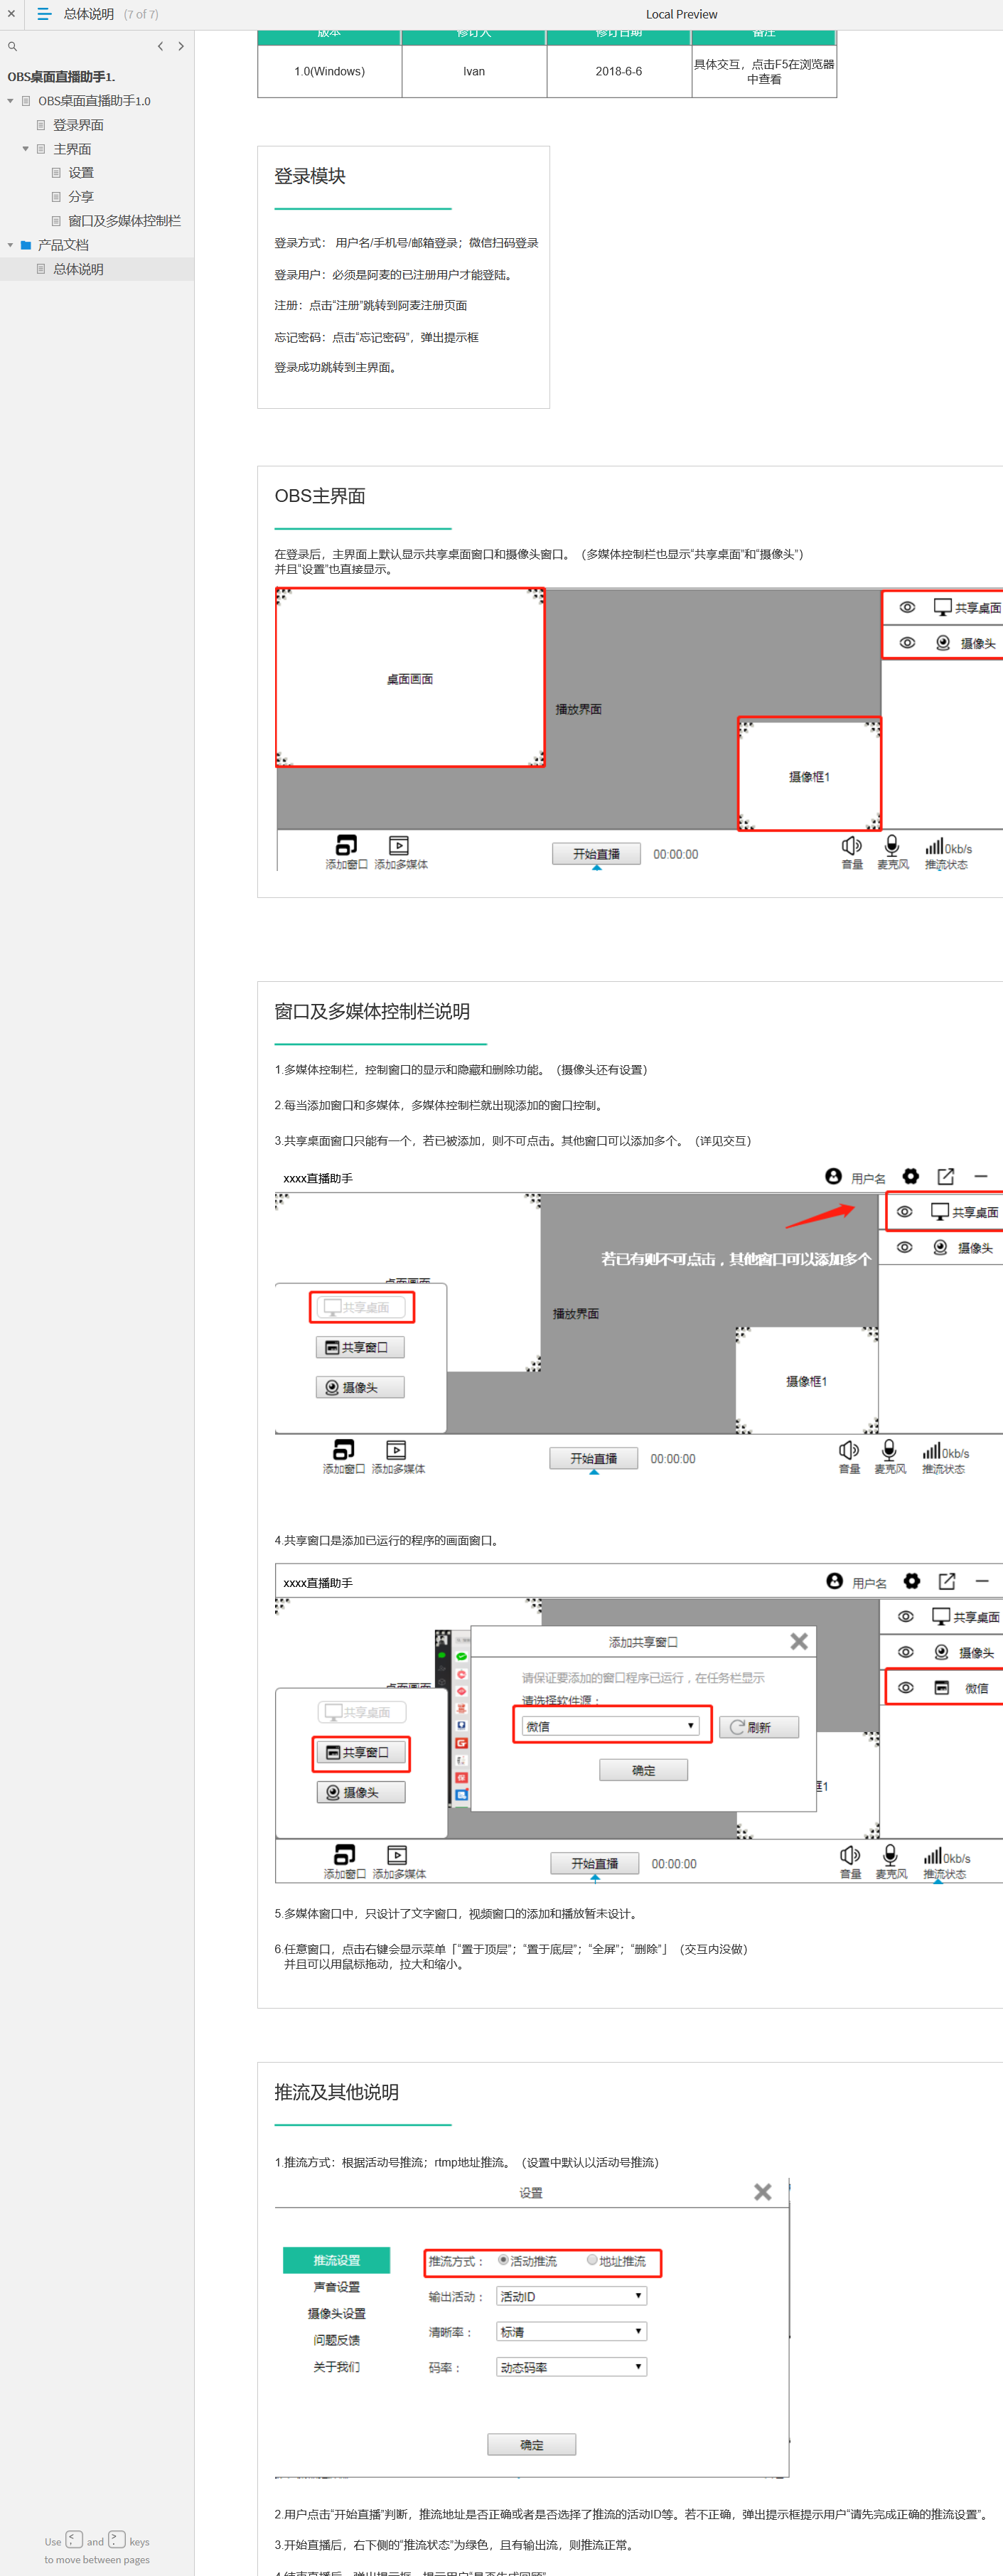Go to the next page with the right arrow
The height and width of the screenshot is (2576, 1003).
[181, 46]
